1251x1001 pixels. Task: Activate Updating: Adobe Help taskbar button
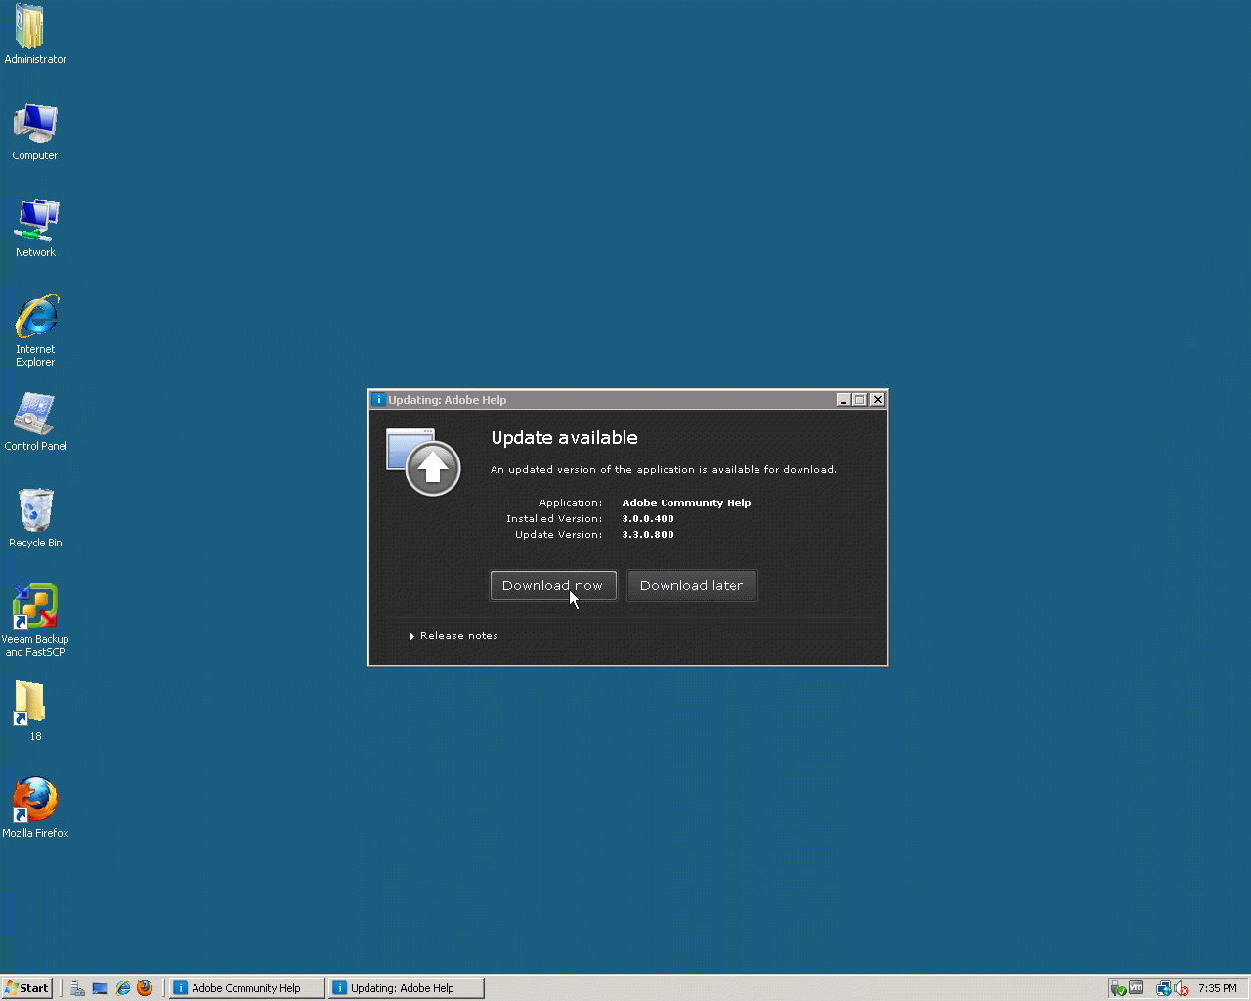[407, 988]
